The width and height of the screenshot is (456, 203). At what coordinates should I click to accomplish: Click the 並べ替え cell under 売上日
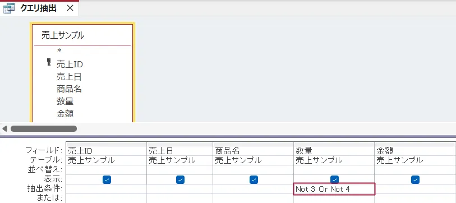tap(179, 169)
